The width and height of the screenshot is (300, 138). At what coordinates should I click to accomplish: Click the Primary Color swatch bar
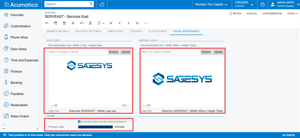pos(96,127)
